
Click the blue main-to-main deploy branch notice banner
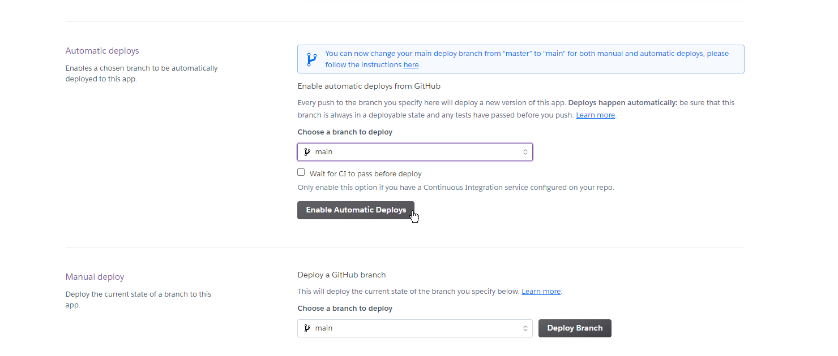(x=521, y=59)
